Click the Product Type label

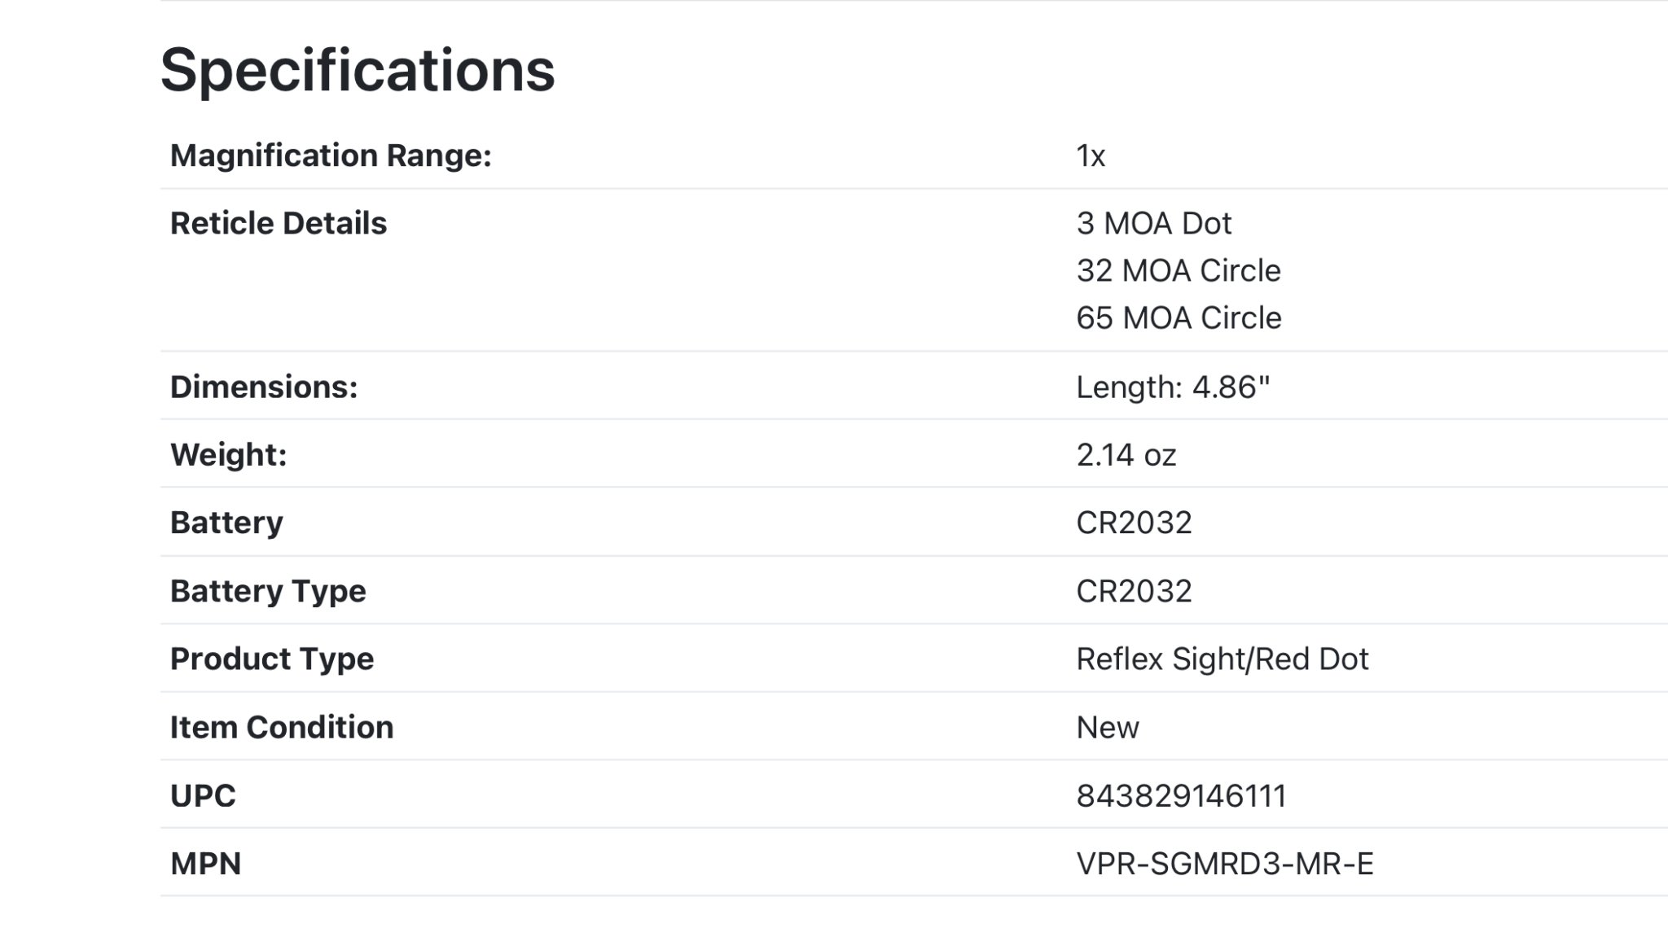click(271, 659)
